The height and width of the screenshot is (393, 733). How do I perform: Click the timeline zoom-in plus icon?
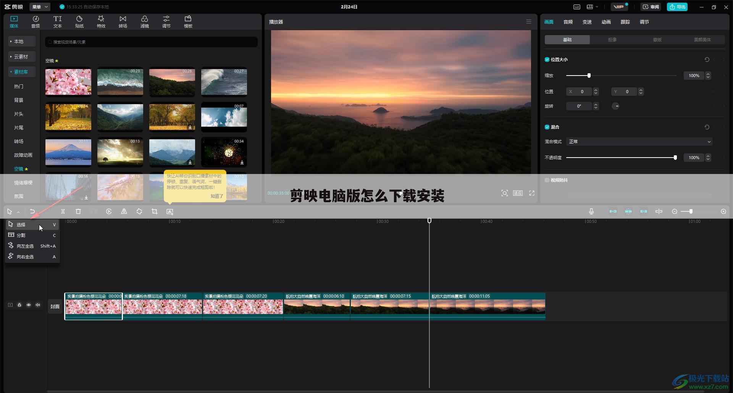click(723, 211)
